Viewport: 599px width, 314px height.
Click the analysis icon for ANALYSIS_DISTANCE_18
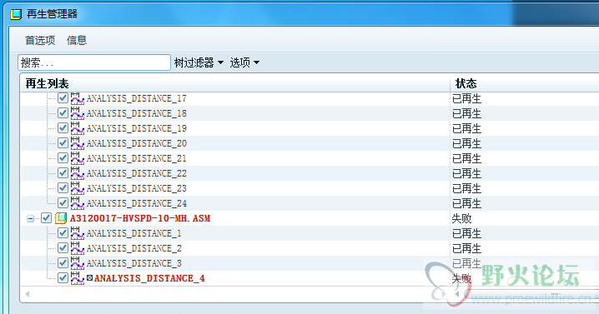click(77, 113)
